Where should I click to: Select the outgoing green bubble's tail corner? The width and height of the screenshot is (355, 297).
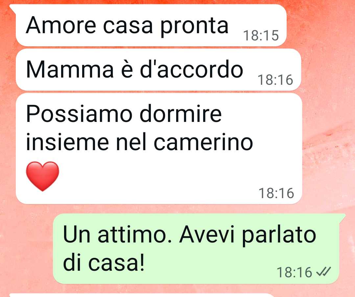[x=342, y=217]
